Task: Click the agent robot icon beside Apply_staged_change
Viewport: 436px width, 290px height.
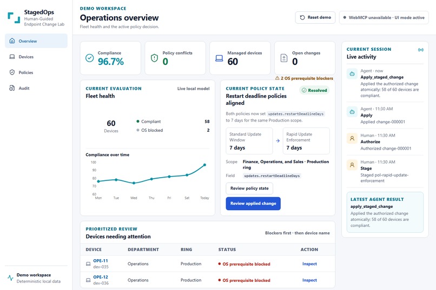Action: 352,74
